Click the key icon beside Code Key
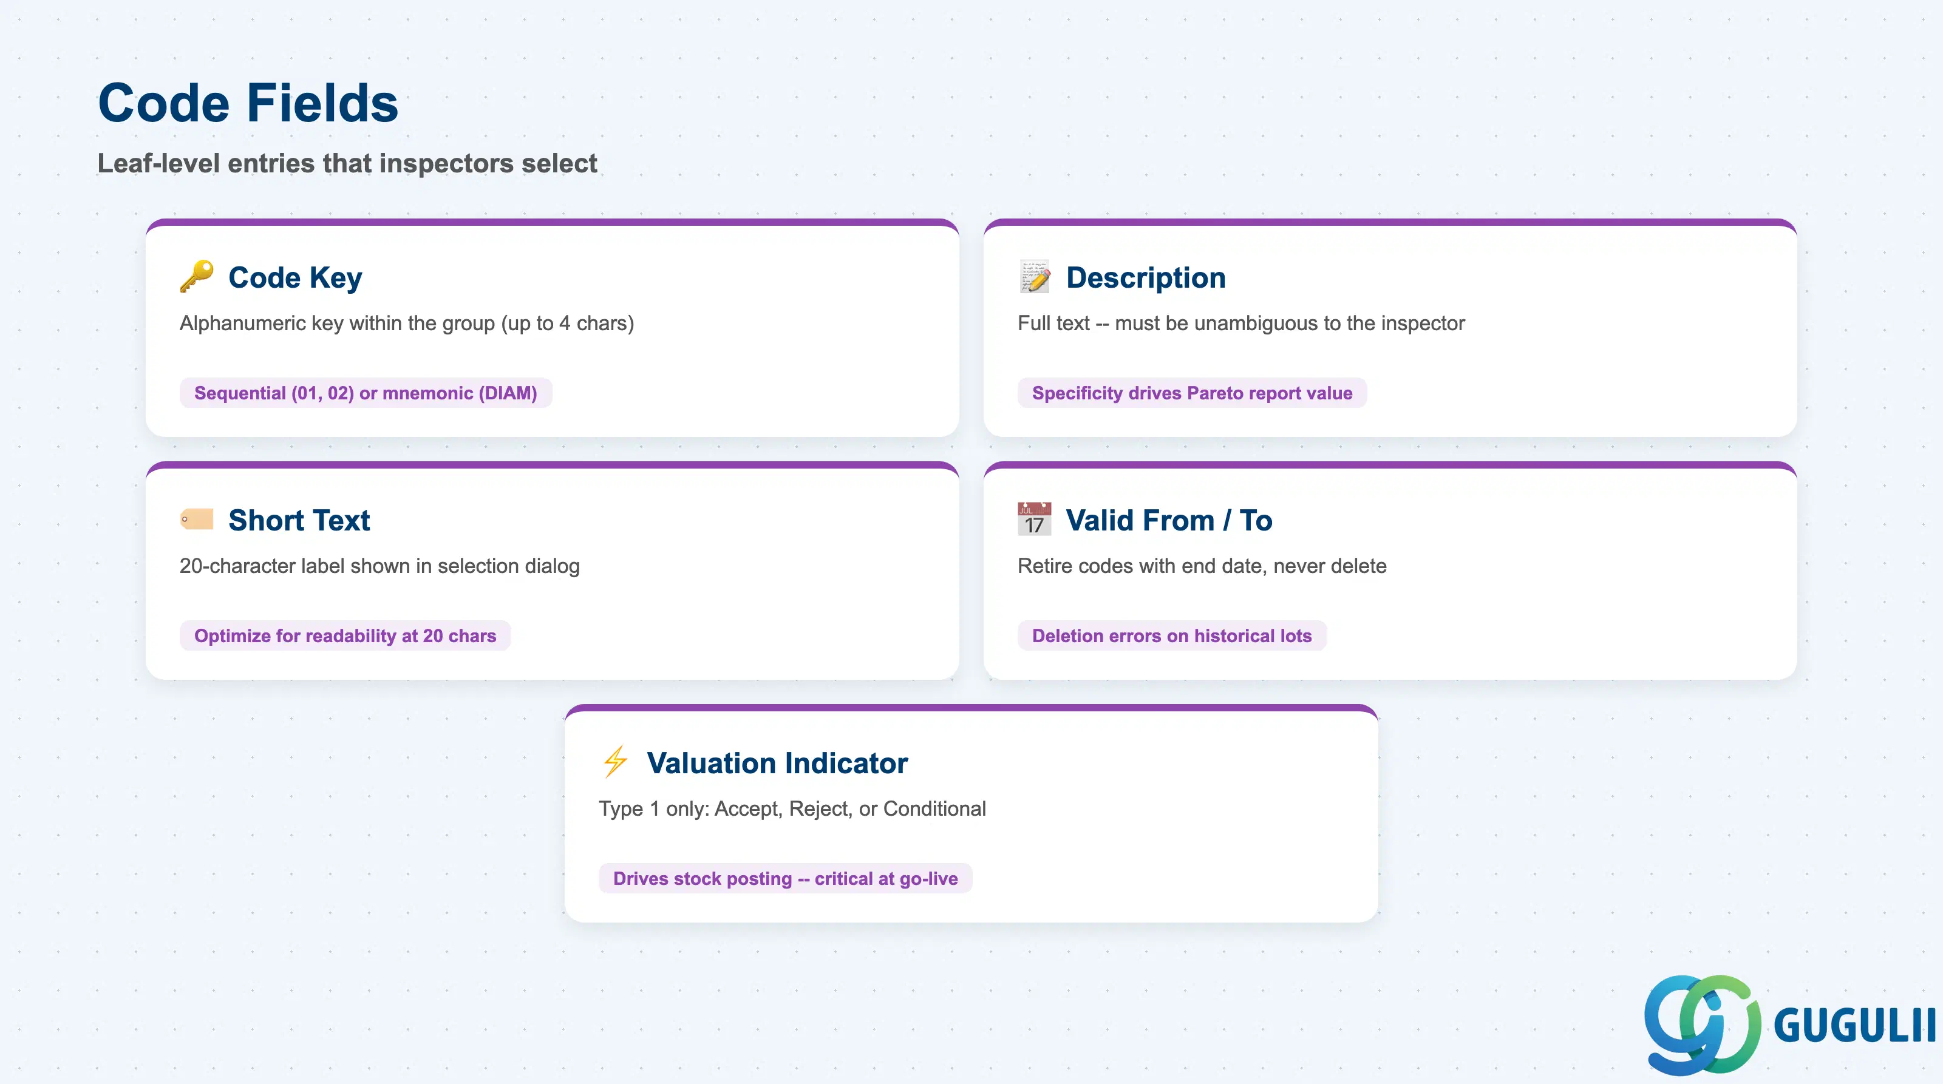The width and height of the screenshot is (1943, 1084). point(197,277)
